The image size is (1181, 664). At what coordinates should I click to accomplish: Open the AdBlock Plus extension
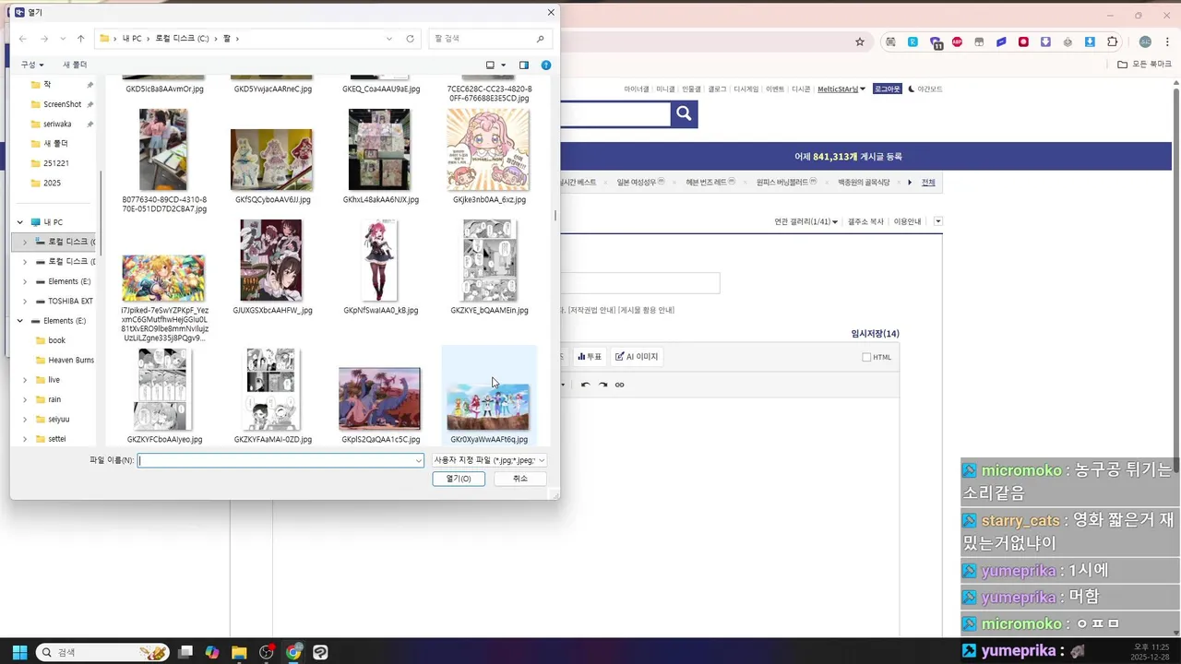(957, 41)
